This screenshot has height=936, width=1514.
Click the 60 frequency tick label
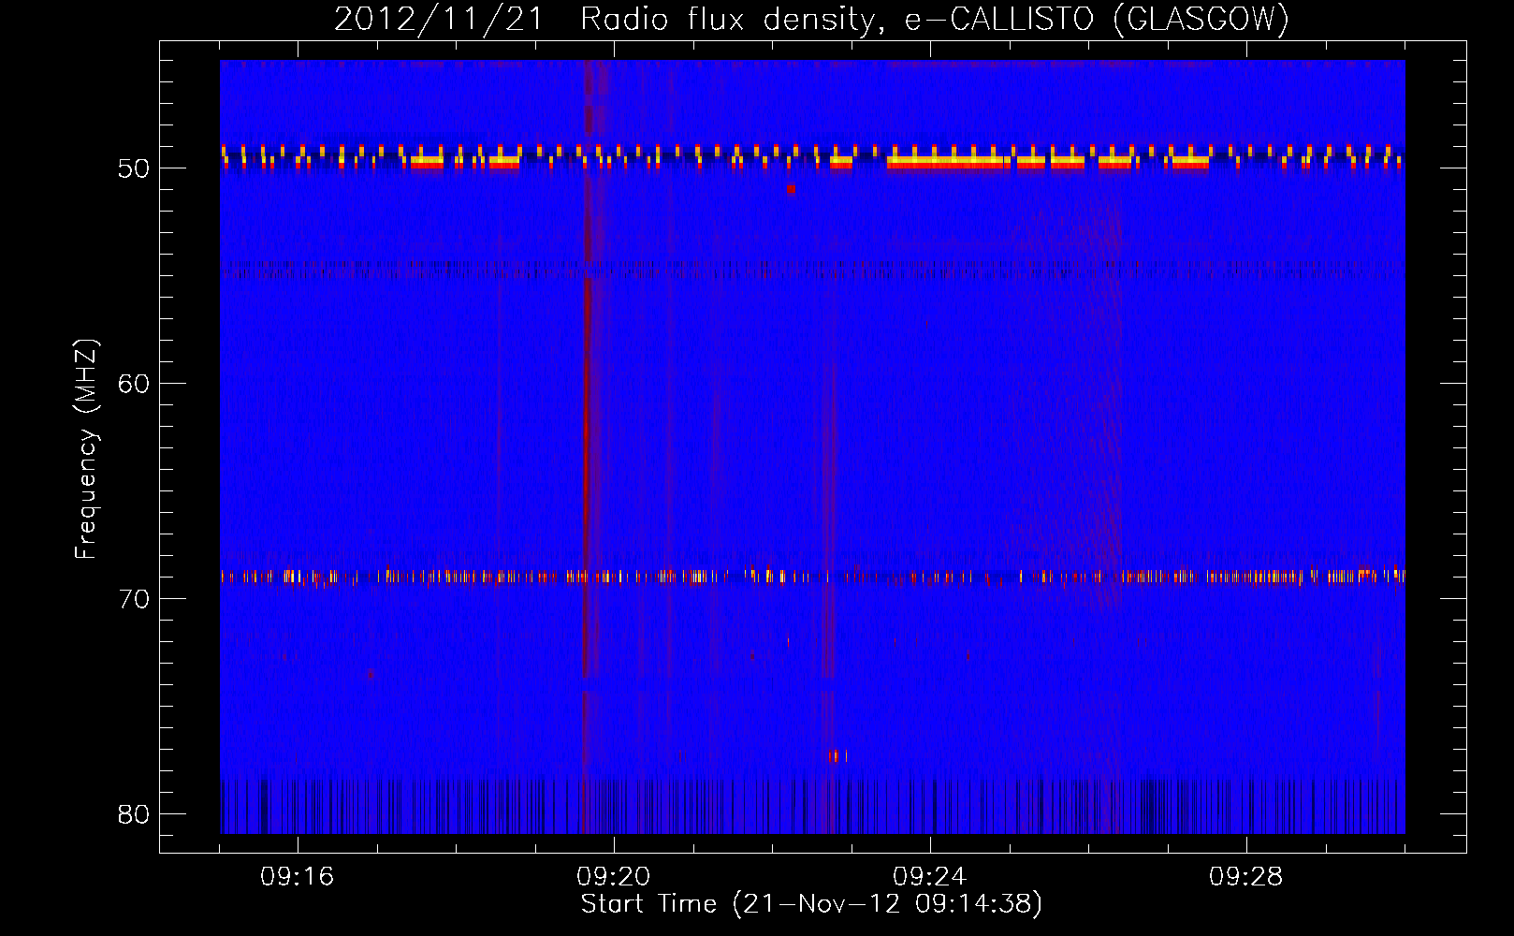135,384
